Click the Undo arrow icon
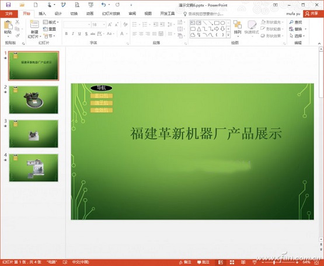This screenshot has width=324, height=266. click(x=103, y=5)
